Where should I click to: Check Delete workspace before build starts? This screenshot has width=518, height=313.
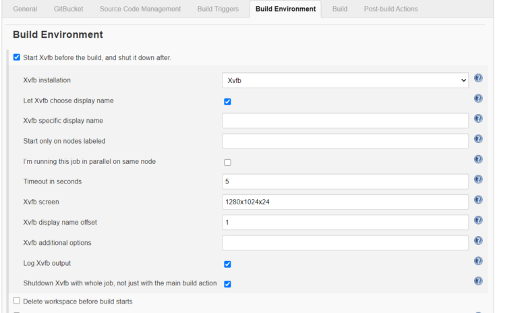tap(17, 301)
